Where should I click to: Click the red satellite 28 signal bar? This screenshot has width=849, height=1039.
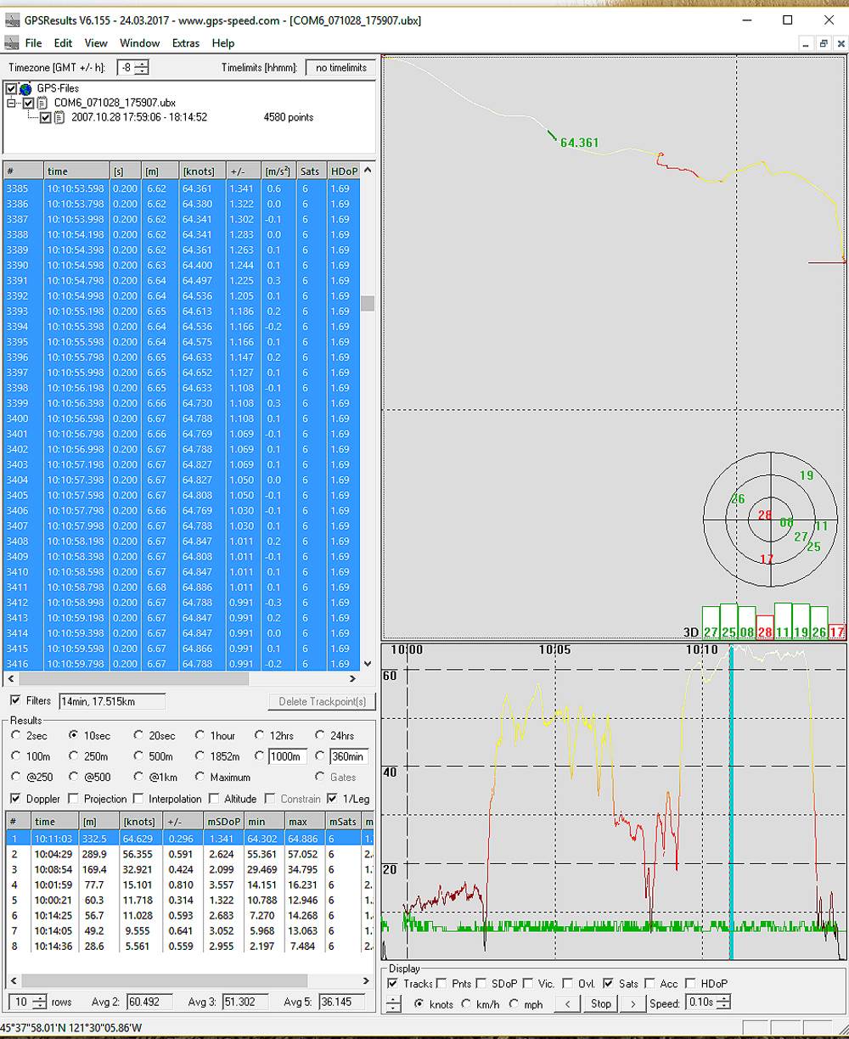pyautogui.click(x=764, y=627)
